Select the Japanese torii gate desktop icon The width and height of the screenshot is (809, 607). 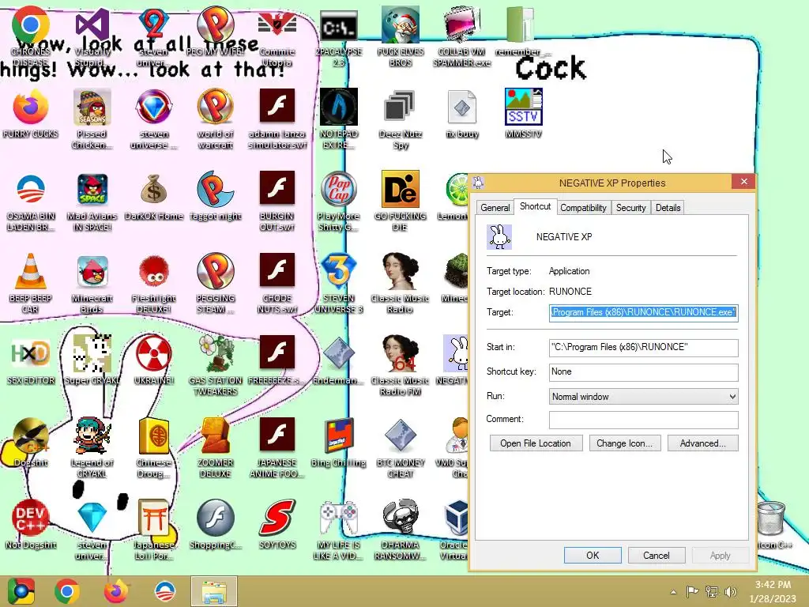click(x=154, y=518)
